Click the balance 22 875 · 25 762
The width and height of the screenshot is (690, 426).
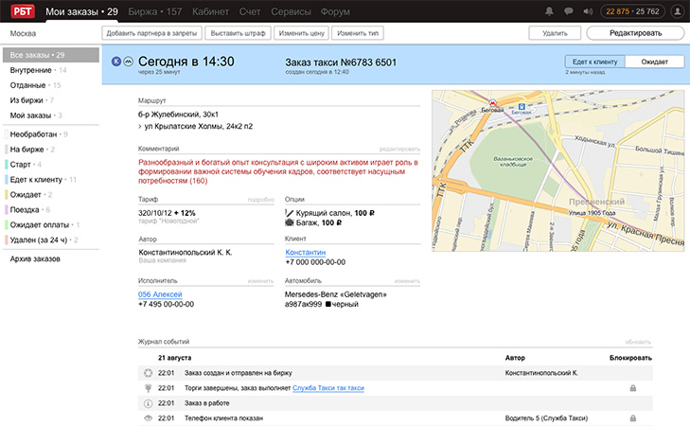point(632,11)
